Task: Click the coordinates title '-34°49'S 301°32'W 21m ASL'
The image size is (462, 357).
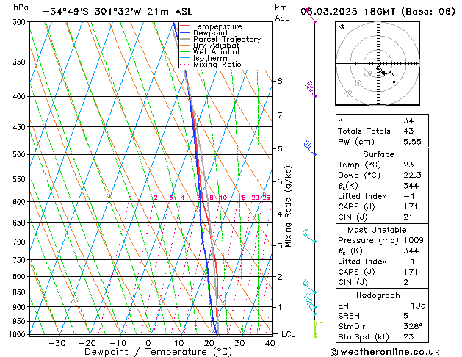Action: (x=118, y=12)
